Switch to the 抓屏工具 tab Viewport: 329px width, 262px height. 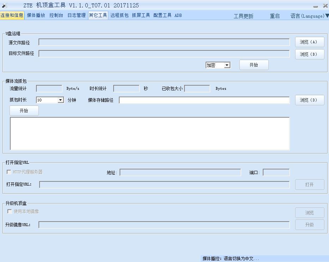tap(141, 15)
